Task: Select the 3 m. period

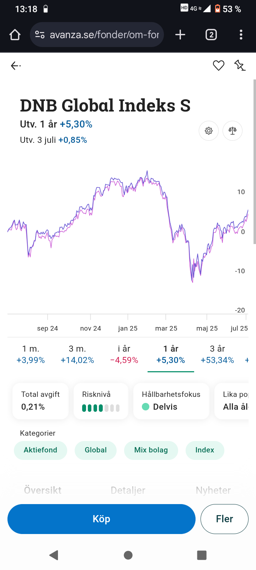Action: [x=77, y=354]
